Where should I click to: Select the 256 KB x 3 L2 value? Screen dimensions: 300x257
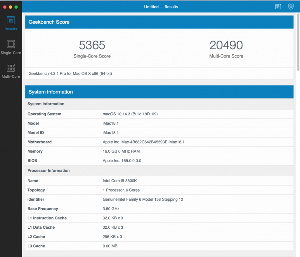[x=112, y=237]
